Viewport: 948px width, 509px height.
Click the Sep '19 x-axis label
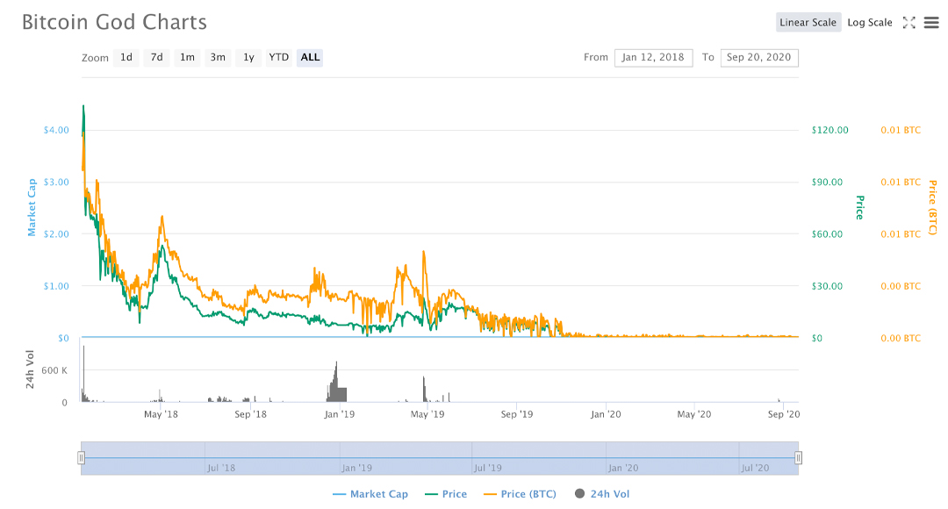[517, 414]
